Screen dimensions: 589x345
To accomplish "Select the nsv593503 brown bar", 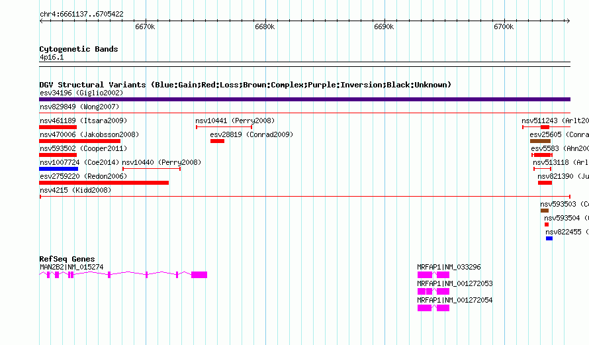I will (544, 211).
